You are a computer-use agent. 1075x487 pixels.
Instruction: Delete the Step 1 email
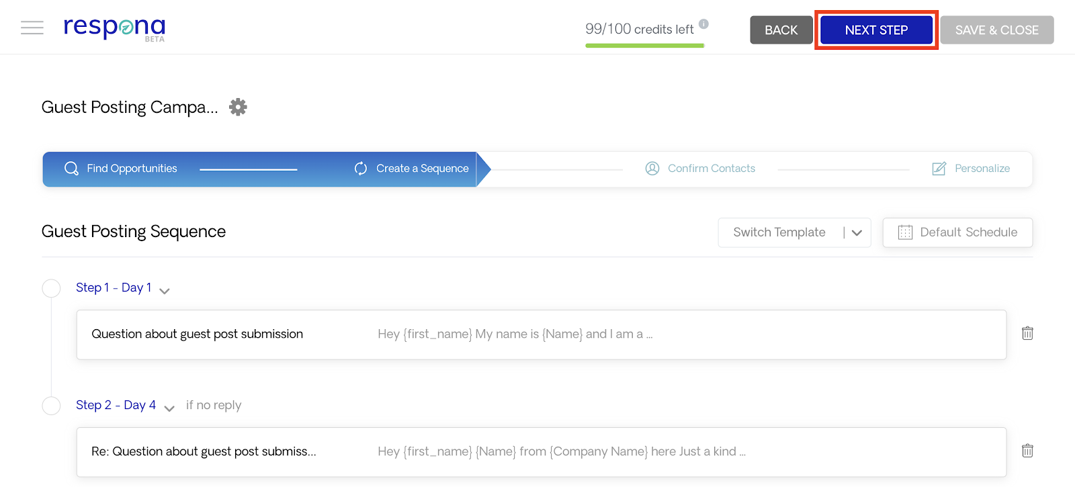point(1027,333)
